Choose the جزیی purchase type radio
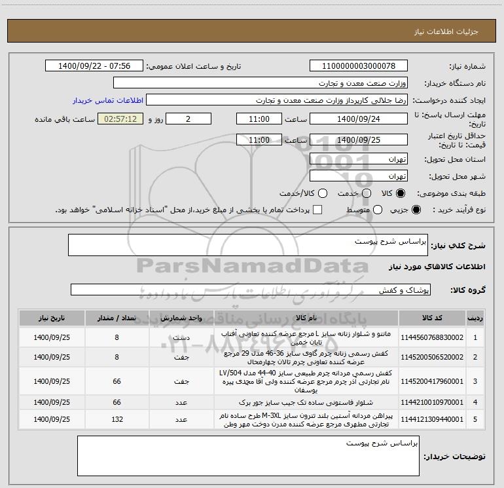The height and width of the screenshot is (488, 504). coord(416,210)
